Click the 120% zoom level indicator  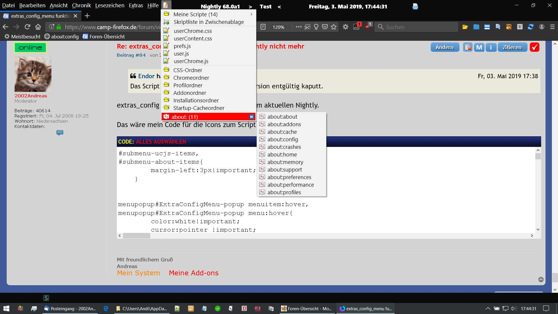pos(278,27)
